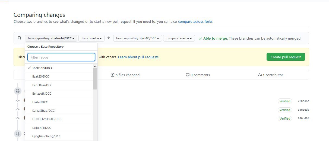This screenshot has width=329, height=141.
Task: Click the lower commit group push icon
Action: coord(18,133)
